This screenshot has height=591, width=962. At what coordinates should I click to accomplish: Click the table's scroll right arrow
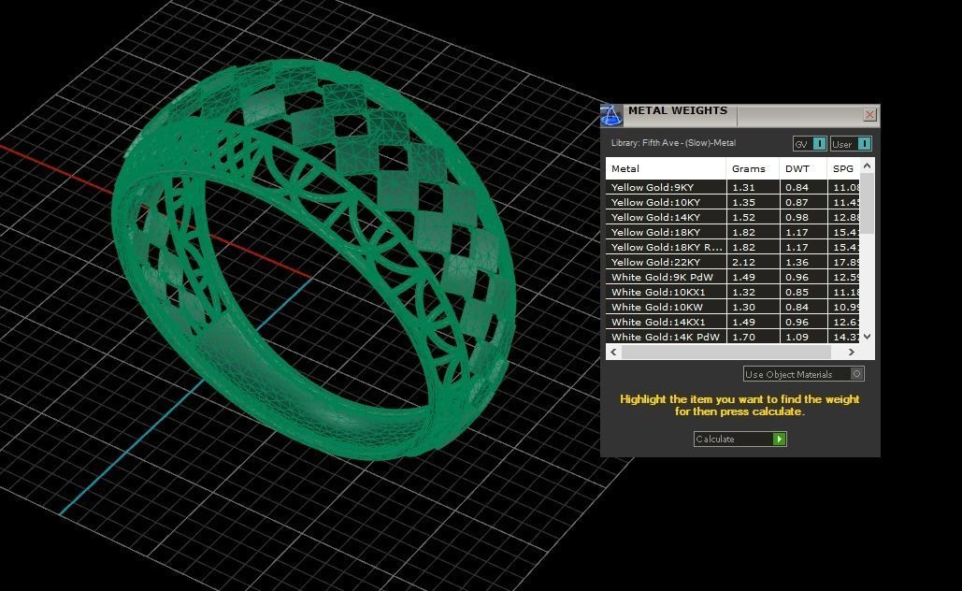coord(852,352)
